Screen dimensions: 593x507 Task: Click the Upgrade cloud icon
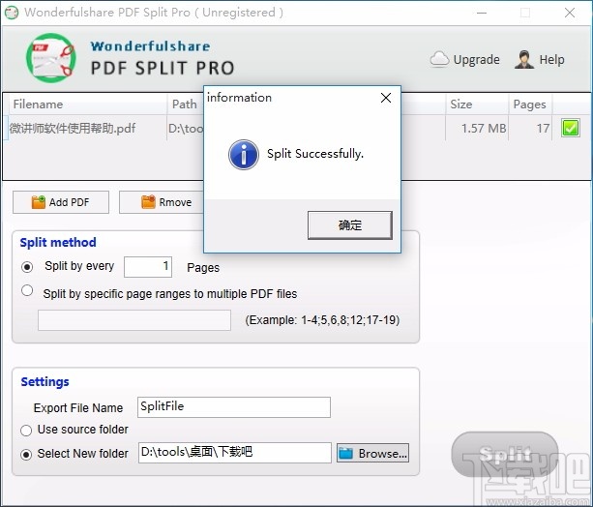pos(439,59)
